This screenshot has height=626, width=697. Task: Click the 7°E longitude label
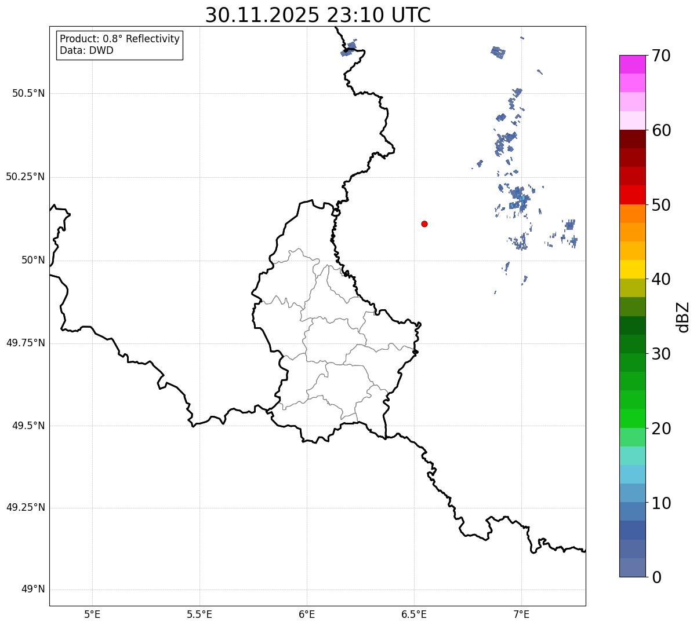coord(521,614)
